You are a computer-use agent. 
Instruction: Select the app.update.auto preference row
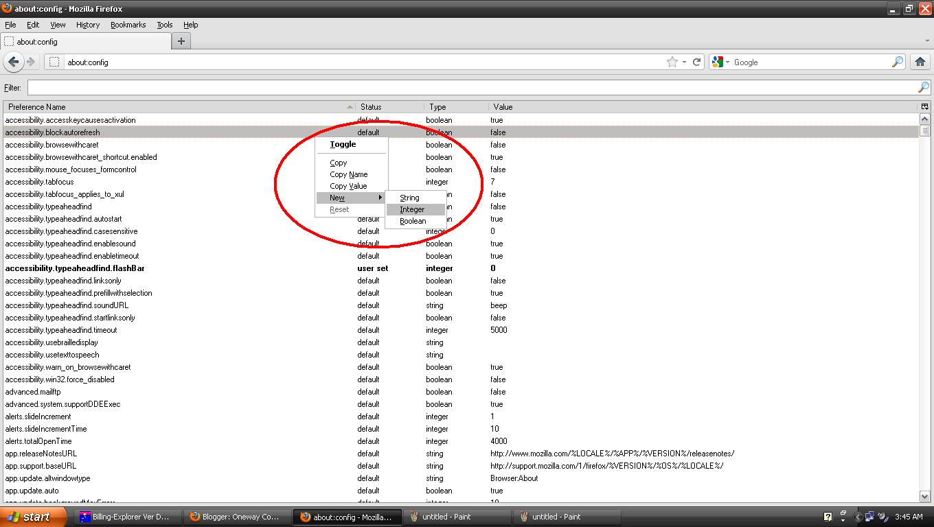coord(461,491)
